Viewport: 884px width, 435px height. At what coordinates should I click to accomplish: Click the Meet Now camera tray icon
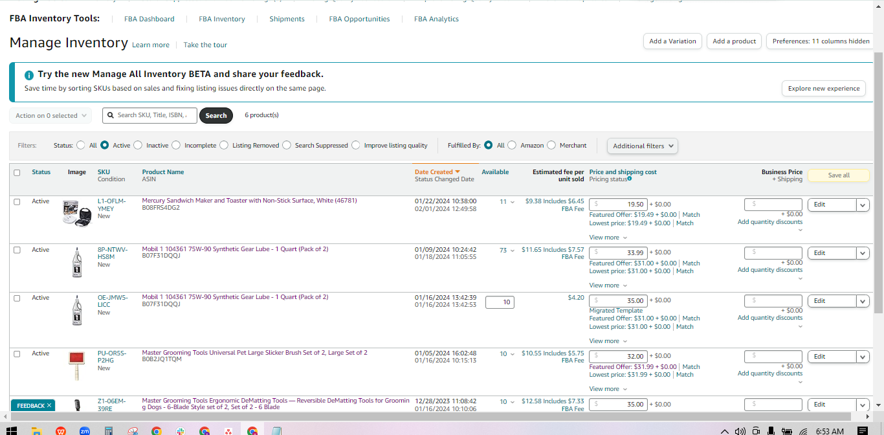[756, 431]
